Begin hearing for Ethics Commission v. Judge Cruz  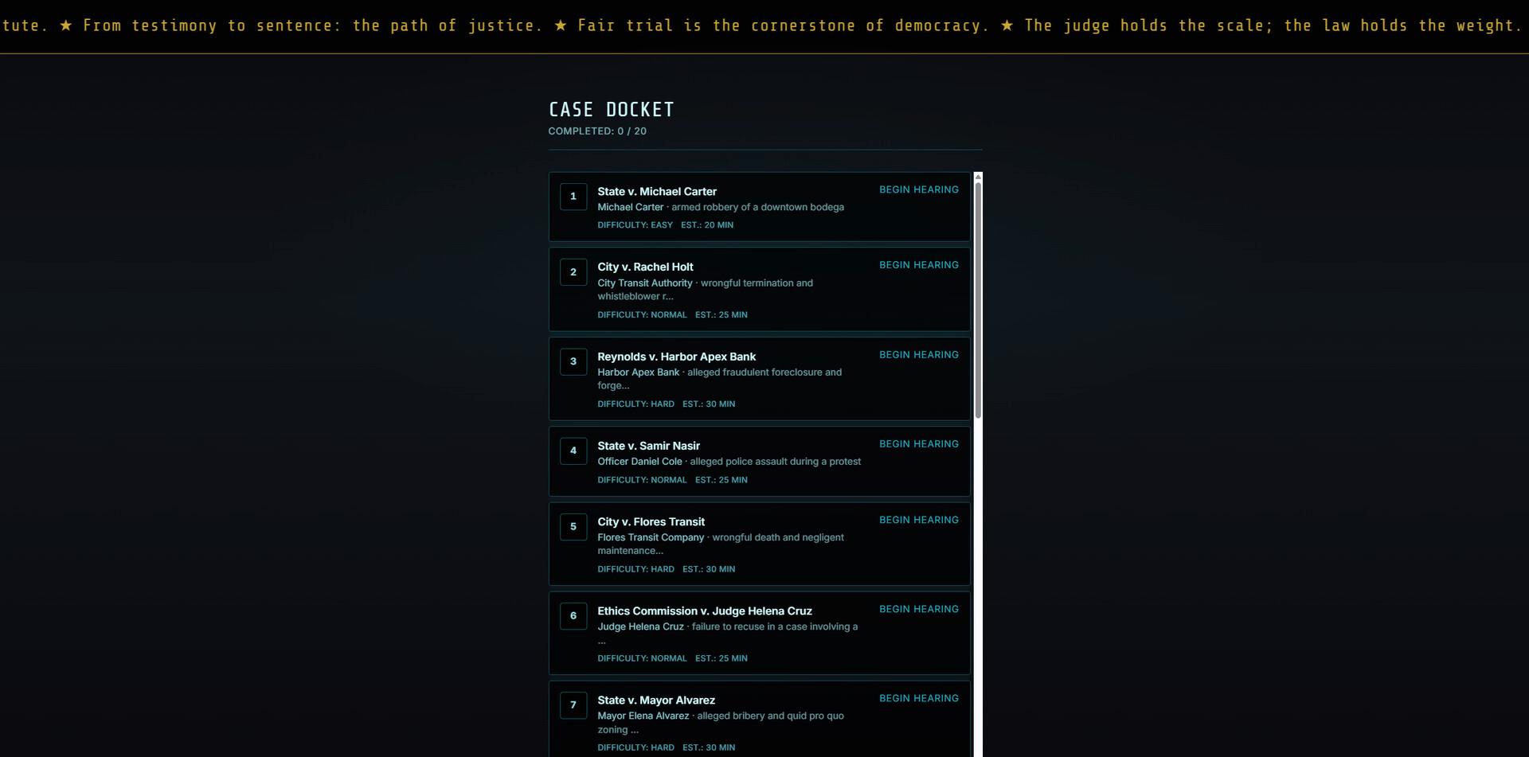click(918, 609)
